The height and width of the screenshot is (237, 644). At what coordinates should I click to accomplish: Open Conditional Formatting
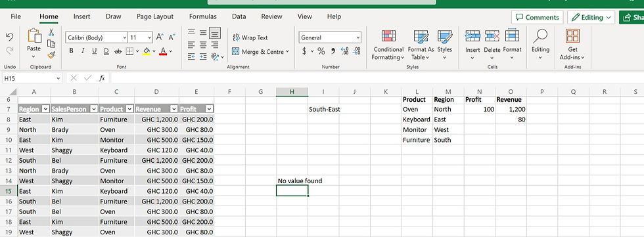pos(388,45)
